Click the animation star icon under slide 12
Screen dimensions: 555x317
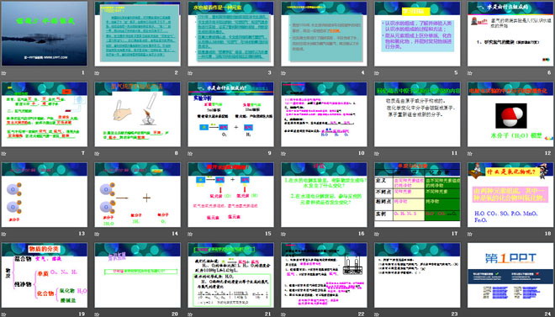pyautogui.click(x=470, y=154)
